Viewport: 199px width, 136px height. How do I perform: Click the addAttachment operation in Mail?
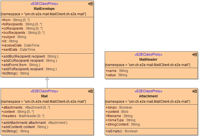[x=34, y=123]
